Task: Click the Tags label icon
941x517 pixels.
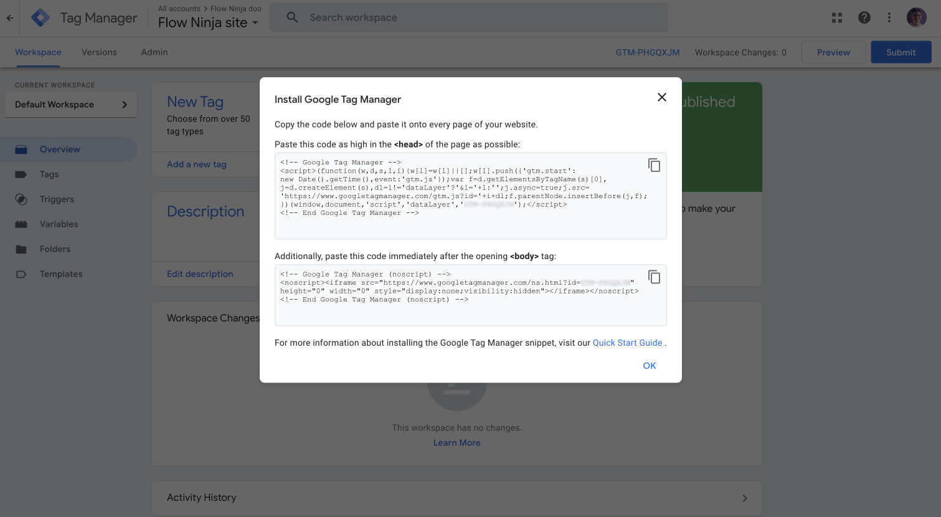Action: click(x=21, y=174)
